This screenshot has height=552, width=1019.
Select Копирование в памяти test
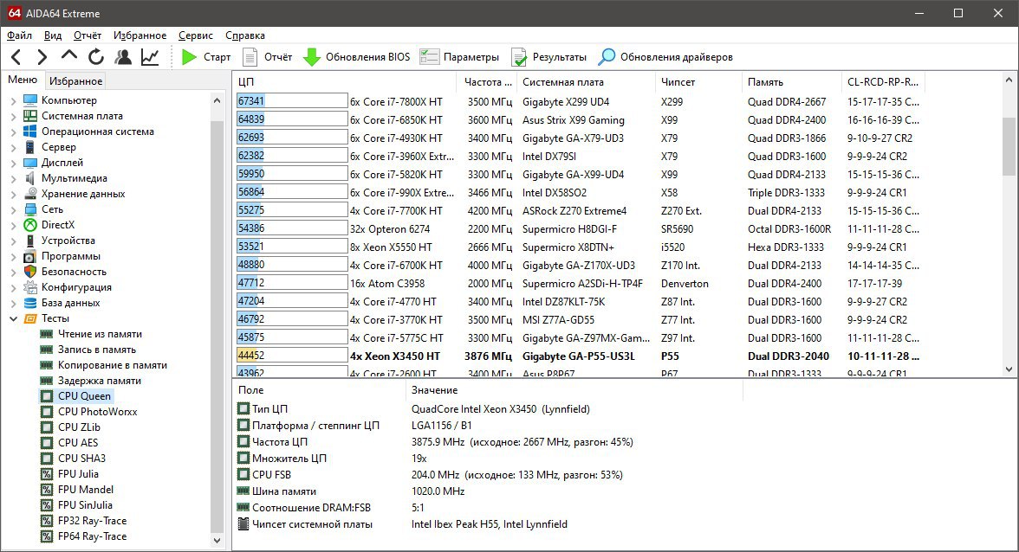(x=113, y=365)
